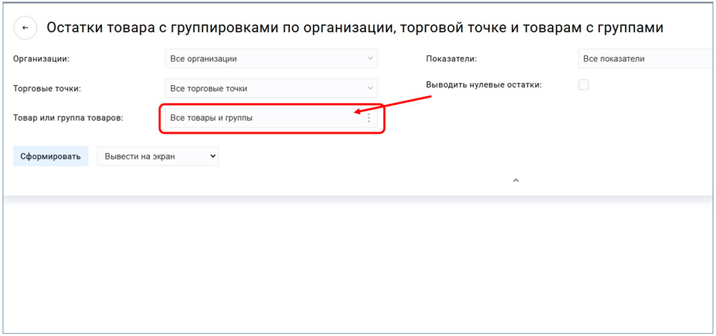
Task: Click the Организации label
Action: (46, 59)
